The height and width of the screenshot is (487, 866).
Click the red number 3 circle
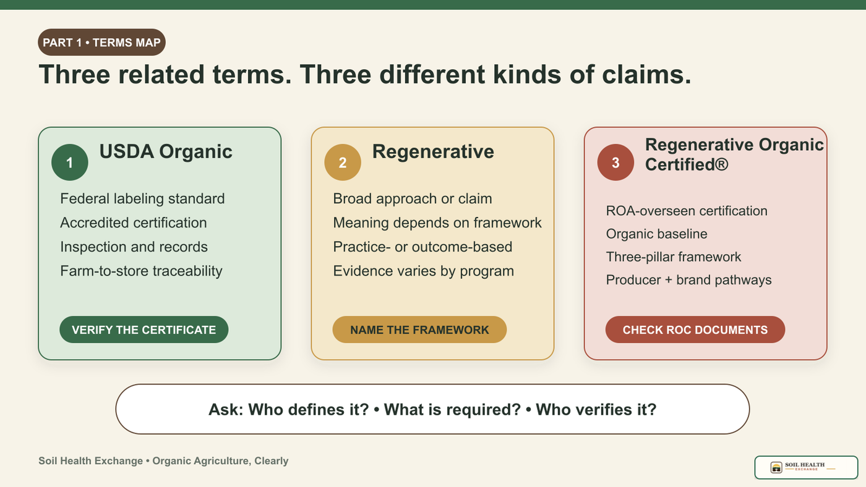615,163
